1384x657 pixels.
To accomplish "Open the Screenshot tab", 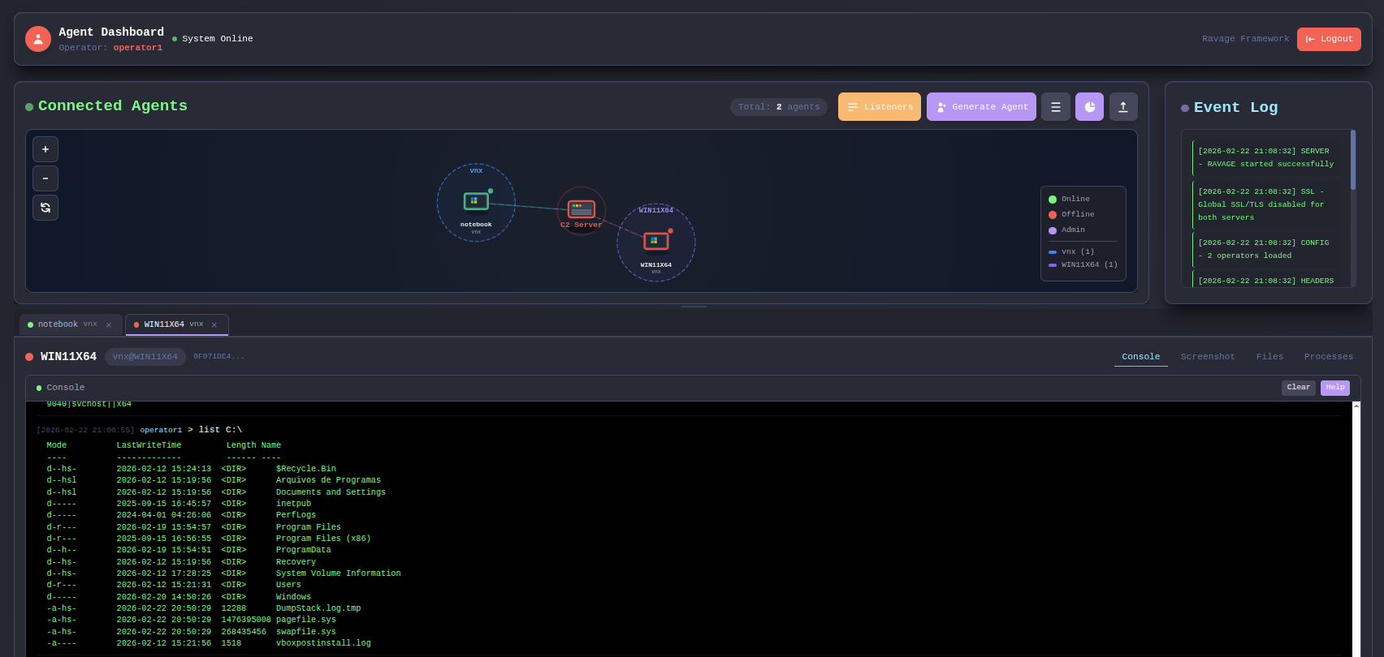I will click(x=1208, y=357).
